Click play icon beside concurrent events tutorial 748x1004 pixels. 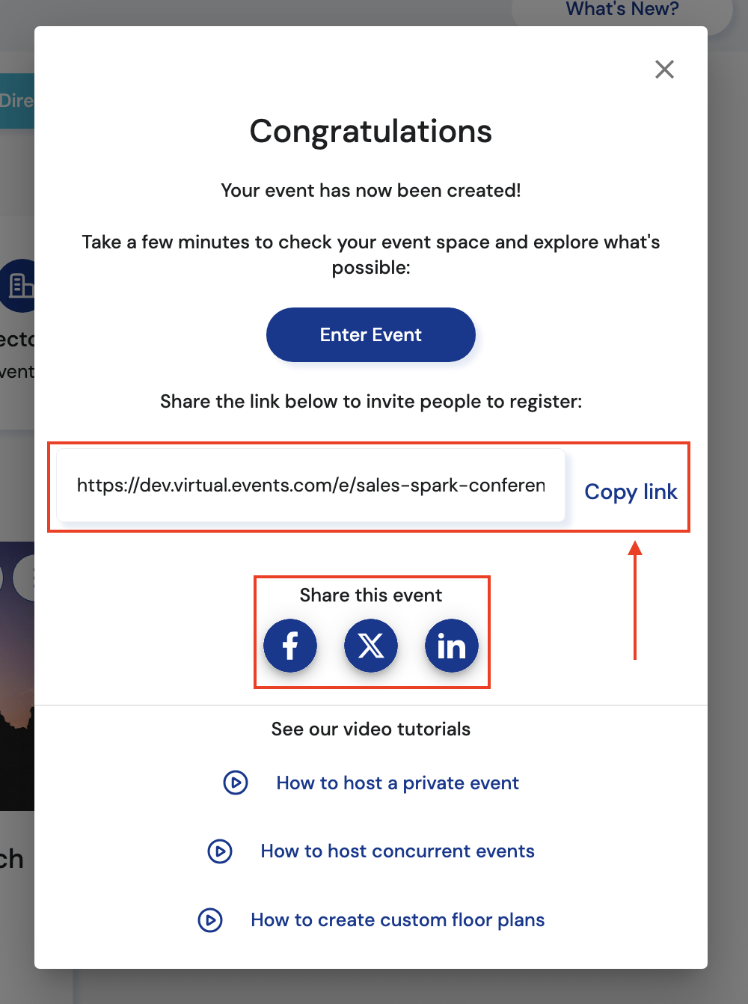220,851
